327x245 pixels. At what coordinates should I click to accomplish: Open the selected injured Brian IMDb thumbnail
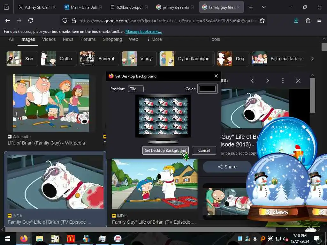coord(56,182)
